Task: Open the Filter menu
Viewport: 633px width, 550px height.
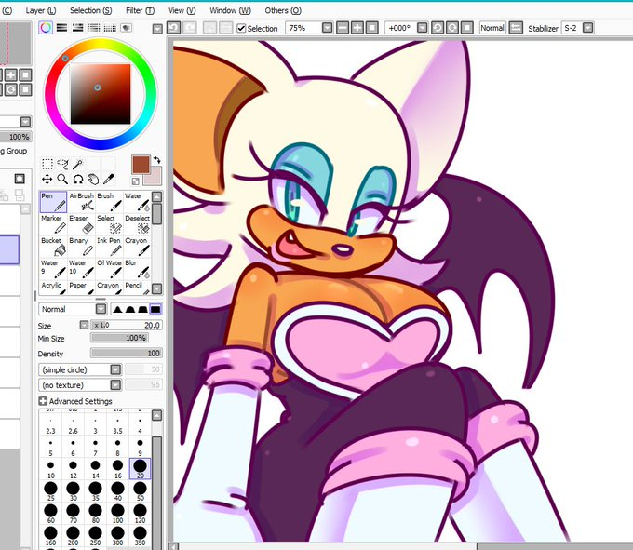Action: 139,10
